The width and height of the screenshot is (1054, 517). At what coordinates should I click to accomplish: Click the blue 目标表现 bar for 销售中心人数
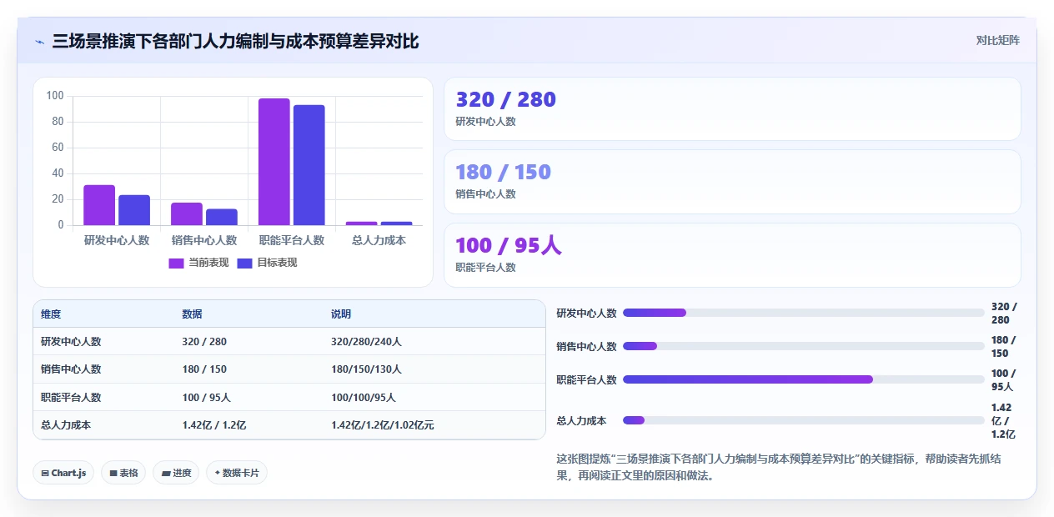pyautogui.click(x=222, y=217)
